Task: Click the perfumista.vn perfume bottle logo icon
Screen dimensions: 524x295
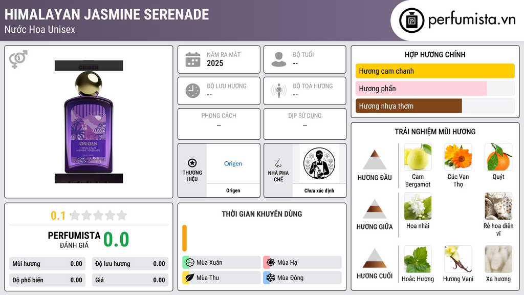Action: (x=411, y=20)
